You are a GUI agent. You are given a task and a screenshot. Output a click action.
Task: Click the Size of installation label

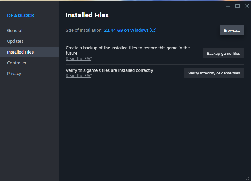[84, 30]
